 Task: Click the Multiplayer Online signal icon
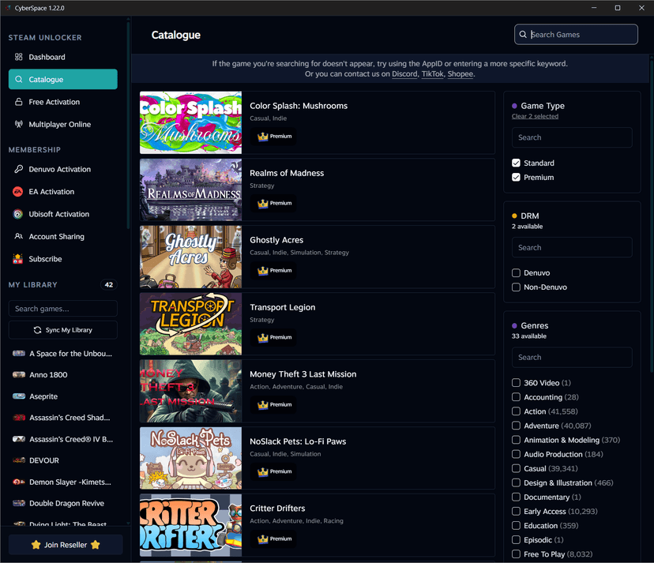pos(19,124)
